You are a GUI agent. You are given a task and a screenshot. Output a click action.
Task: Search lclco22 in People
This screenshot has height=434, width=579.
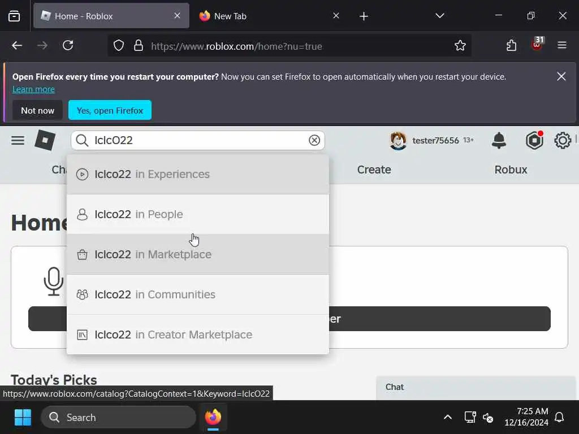coord(197,214)
